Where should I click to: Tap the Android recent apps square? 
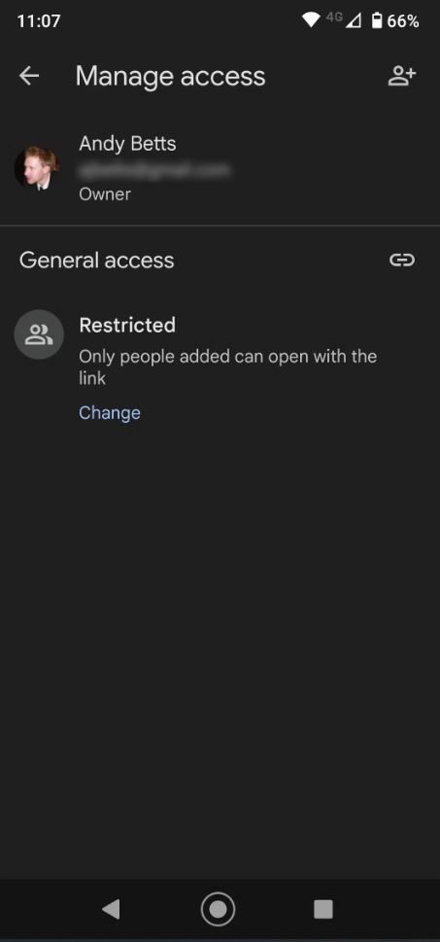(323, 910)
